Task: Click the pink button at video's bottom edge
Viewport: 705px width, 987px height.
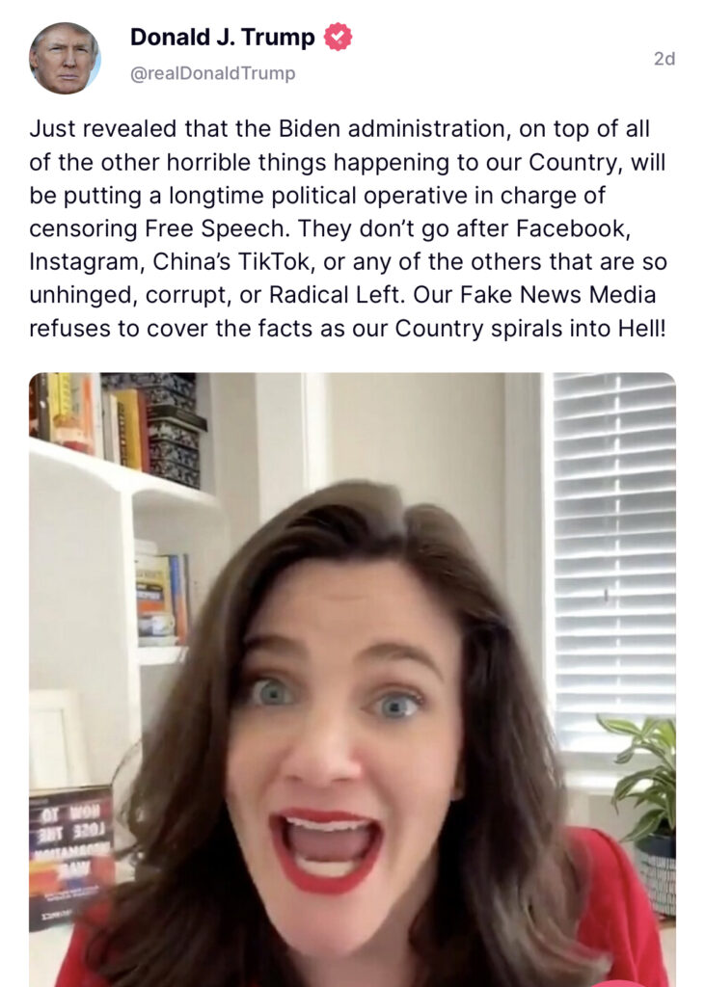Action: click(x=620, y=982)
